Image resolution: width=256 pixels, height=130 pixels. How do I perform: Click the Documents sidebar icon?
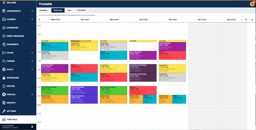point(4,44)
